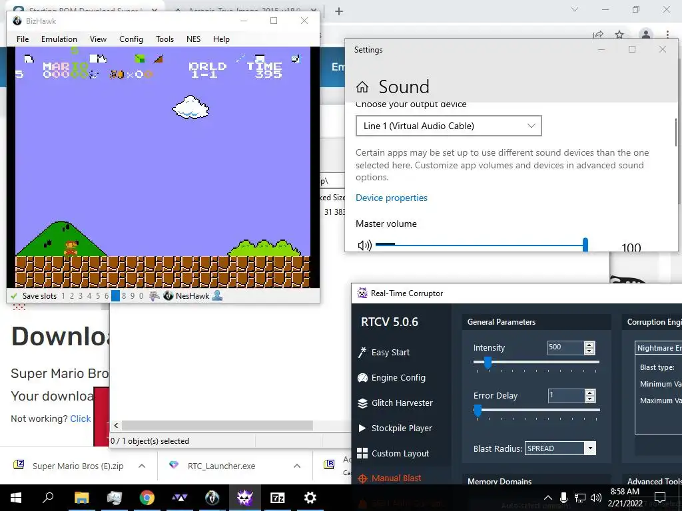Select save slot 1 in BizHawk
The height and width of the screenshot is (511, 682).
click(63, 296)
